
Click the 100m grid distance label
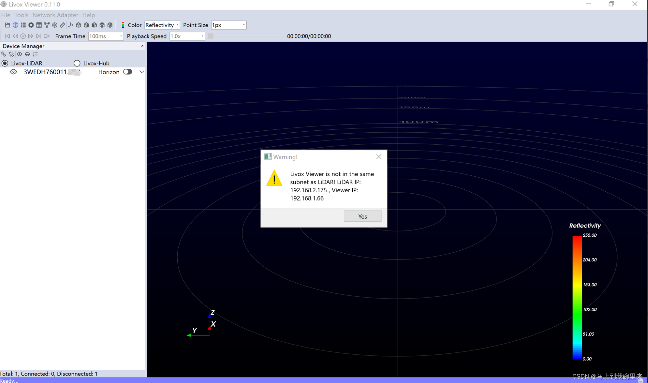click(x=419, y=122)
